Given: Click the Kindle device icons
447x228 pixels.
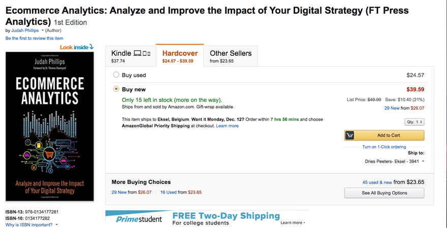Looking at the screenshot, I should pyautogui.click(x=142, y=53).
